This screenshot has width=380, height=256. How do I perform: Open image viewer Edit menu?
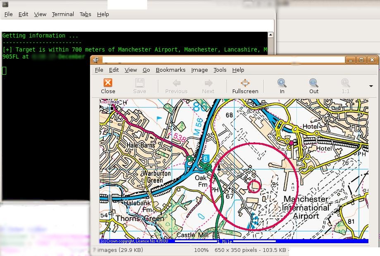coord(114,70)
